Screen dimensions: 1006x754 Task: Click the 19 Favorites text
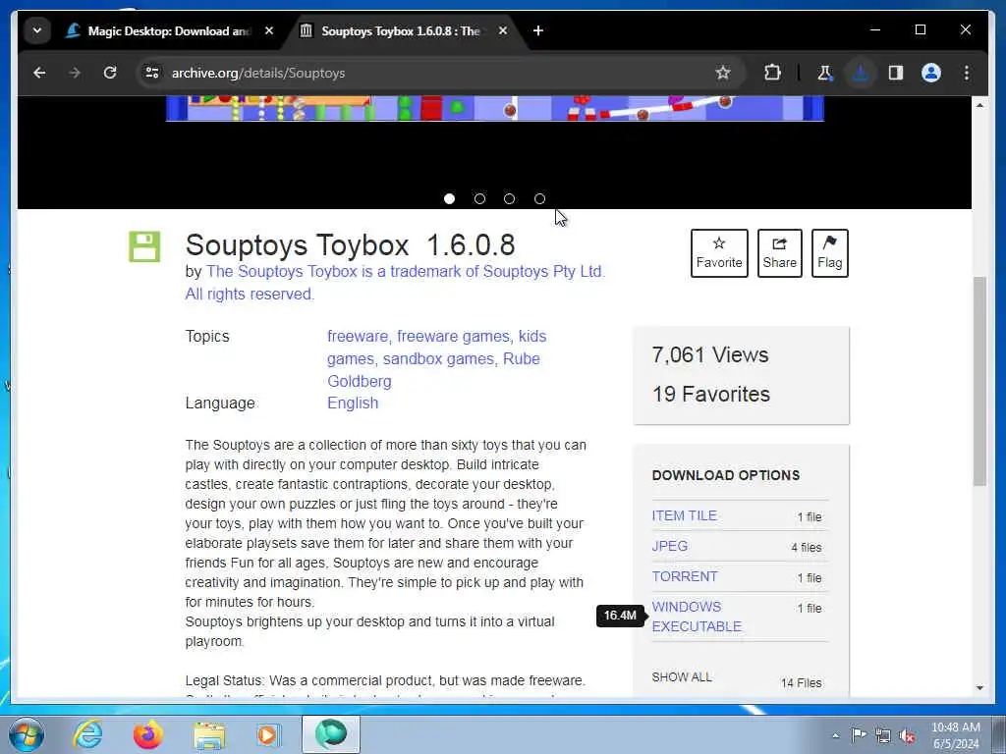tap(711, 395)
